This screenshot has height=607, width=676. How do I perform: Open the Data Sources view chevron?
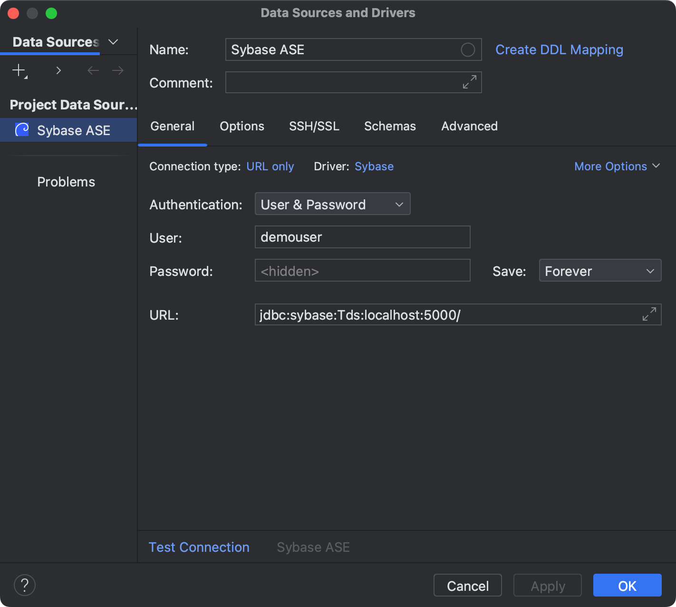click(x=113, y=42)
